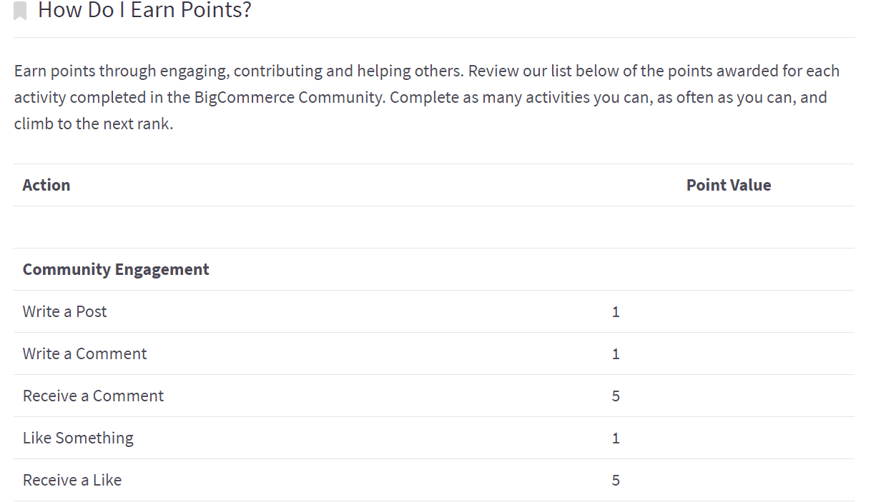Click the point value for Write a Comment

coord(616,354)
